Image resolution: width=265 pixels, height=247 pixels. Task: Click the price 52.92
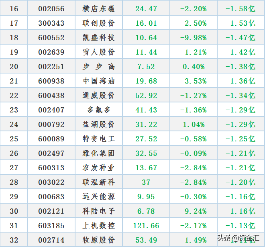coord(146,96)
